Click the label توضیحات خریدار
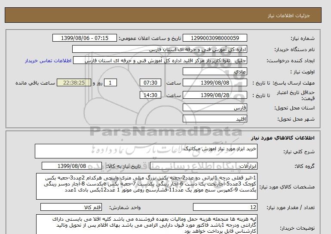The image size is (331, 234). click(297, 228)
